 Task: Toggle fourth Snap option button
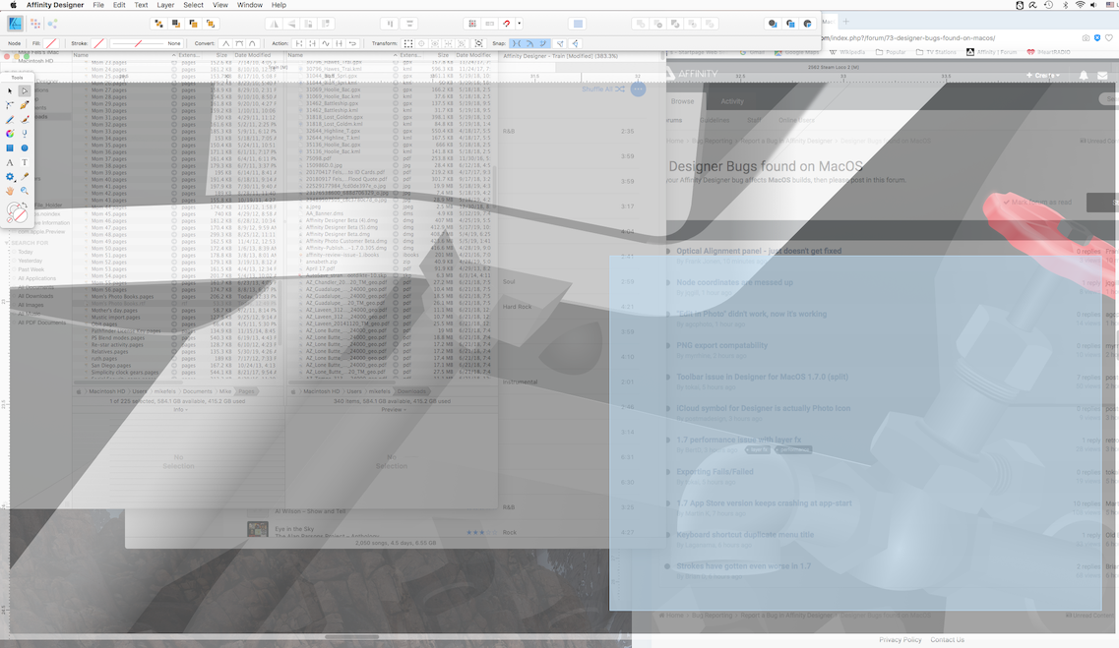point(561,43)
